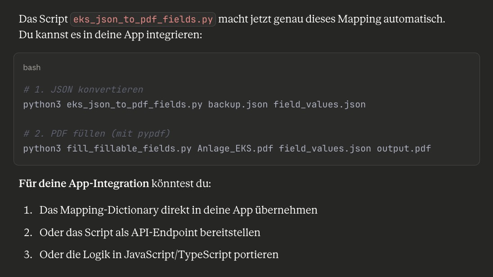The image size is (493, 277).
Task: Click the 'bash' language label
Action: tap(32, 67)
